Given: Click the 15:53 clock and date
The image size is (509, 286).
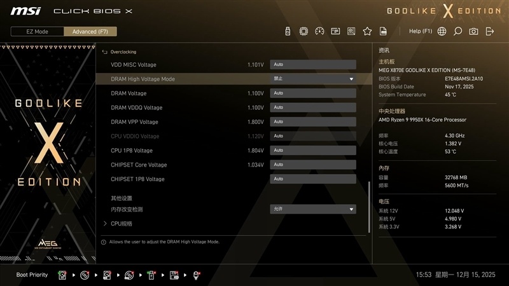Looking at the screenshot, I should pos(456,275).
